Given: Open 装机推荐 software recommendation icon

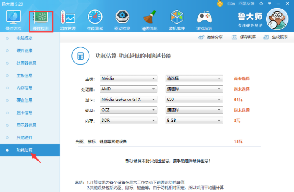Looking at the screenshot, I should point(177,20).
